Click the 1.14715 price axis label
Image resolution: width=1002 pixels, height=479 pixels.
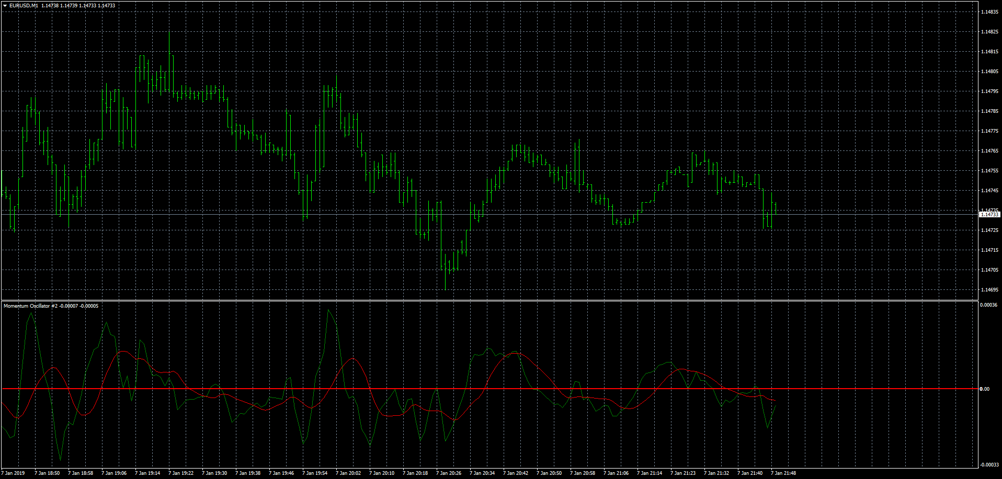(x=990, y=250)
